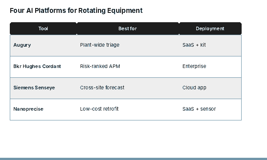Select the 'Siemens Senseye' cell
This screenshot has height=160, width=267.
(x=44, y=88)
